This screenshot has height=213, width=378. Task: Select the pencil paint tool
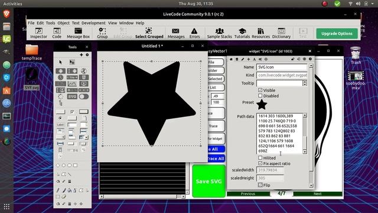click(x=58, y=191)
